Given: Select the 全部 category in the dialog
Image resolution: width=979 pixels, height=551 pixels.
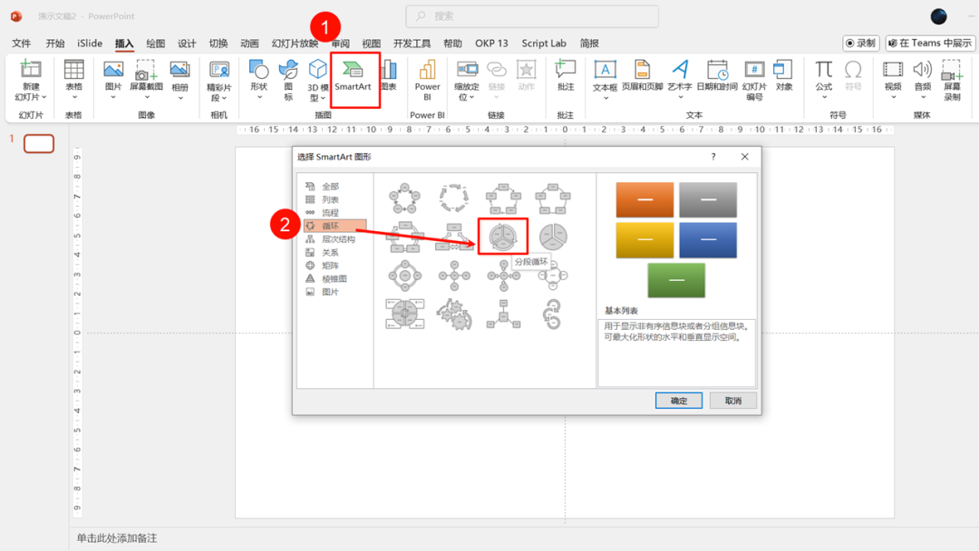Looking at the screenshot, I should point(330,187).
